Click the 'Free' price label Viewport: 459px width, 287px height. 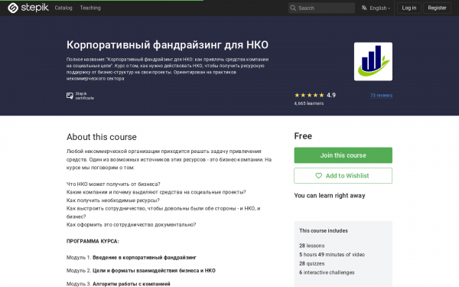coord(303,136)
